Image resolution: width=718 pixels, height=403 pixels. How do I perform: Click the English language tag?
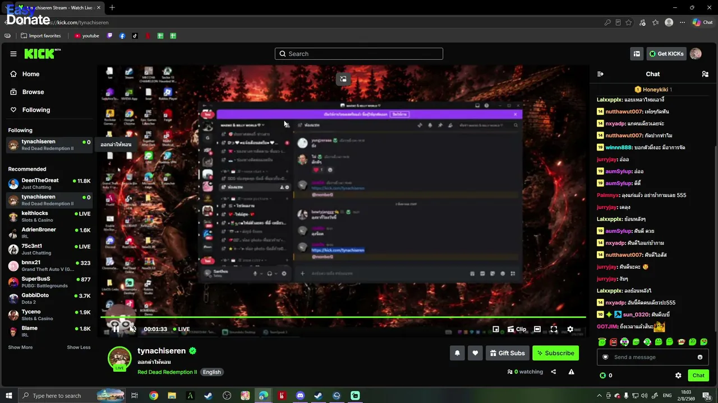pos(212,372)
